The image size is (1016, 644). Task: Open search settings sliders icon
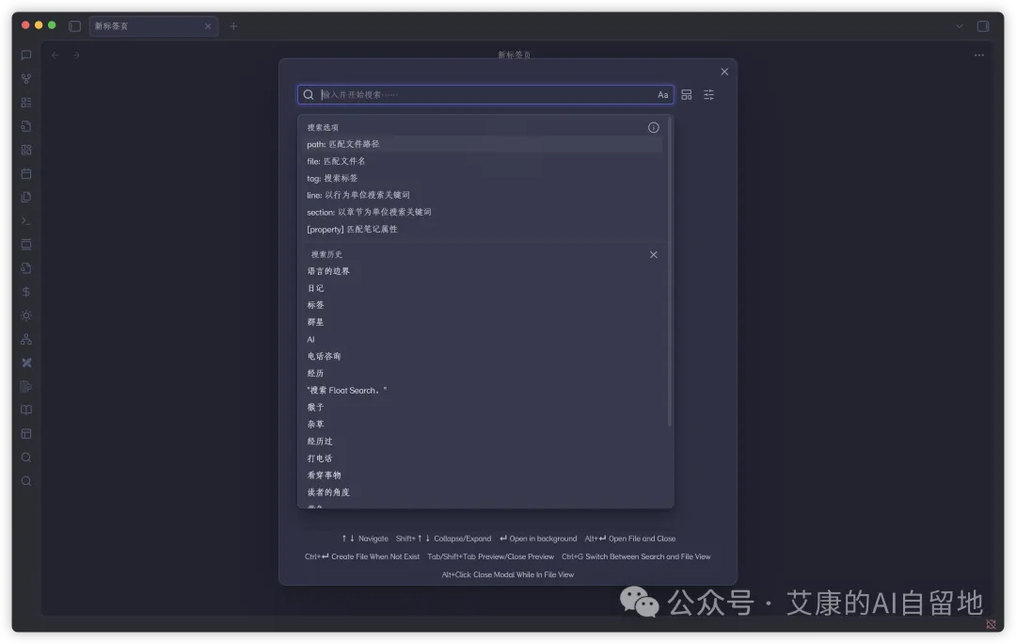[709, 95]
